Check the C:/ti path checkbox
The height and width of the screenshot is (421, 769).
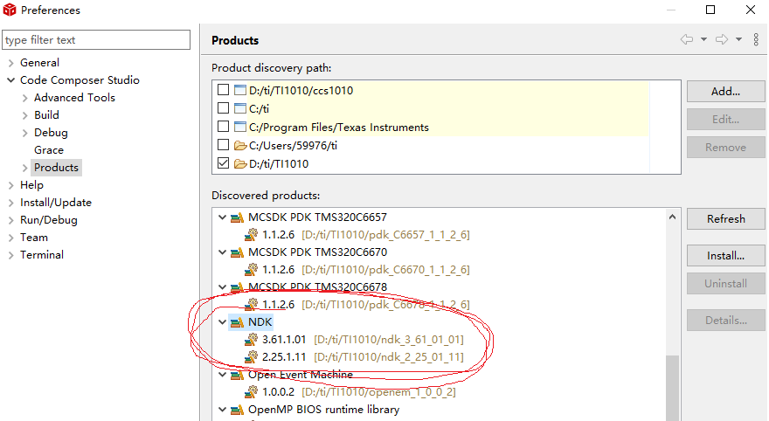coord(223,107)
